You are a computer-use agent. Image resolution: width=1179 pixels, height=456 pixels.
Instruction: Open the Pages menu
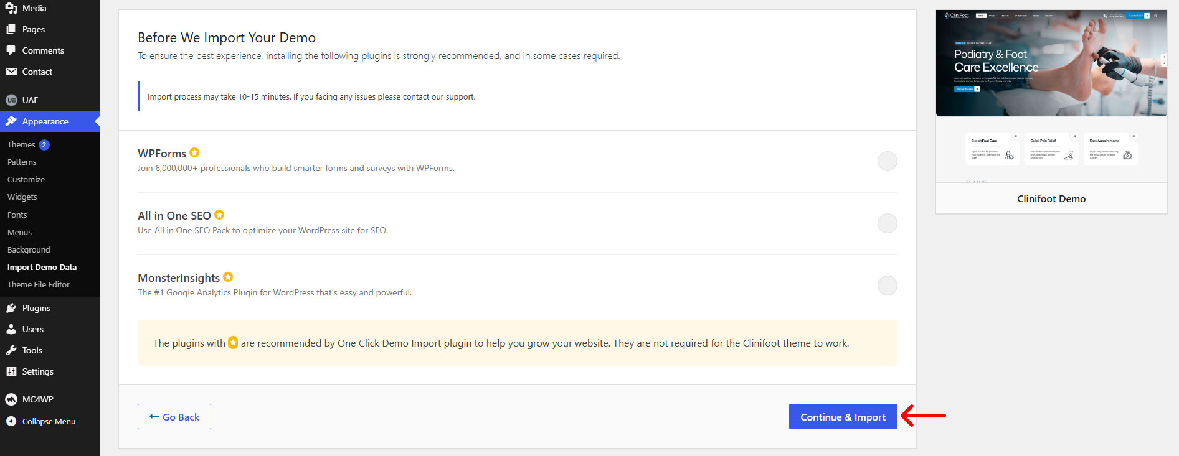click(50, 29)
